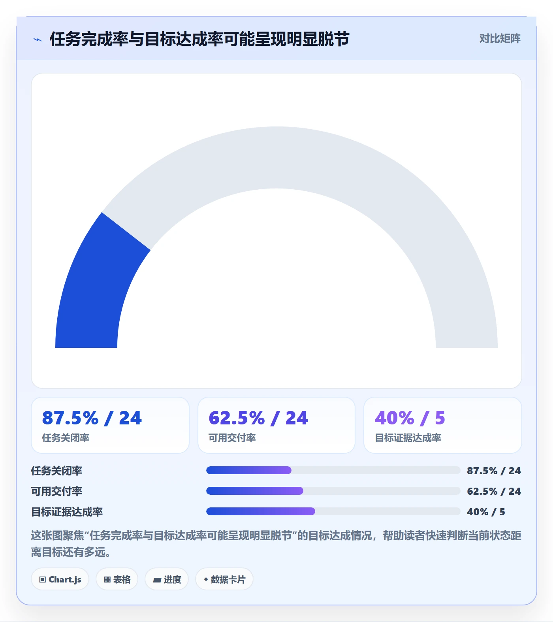Click the grid icon in 表格 chip
The image size is (553, 622).
pyautogui.click(x=107, y=580)
